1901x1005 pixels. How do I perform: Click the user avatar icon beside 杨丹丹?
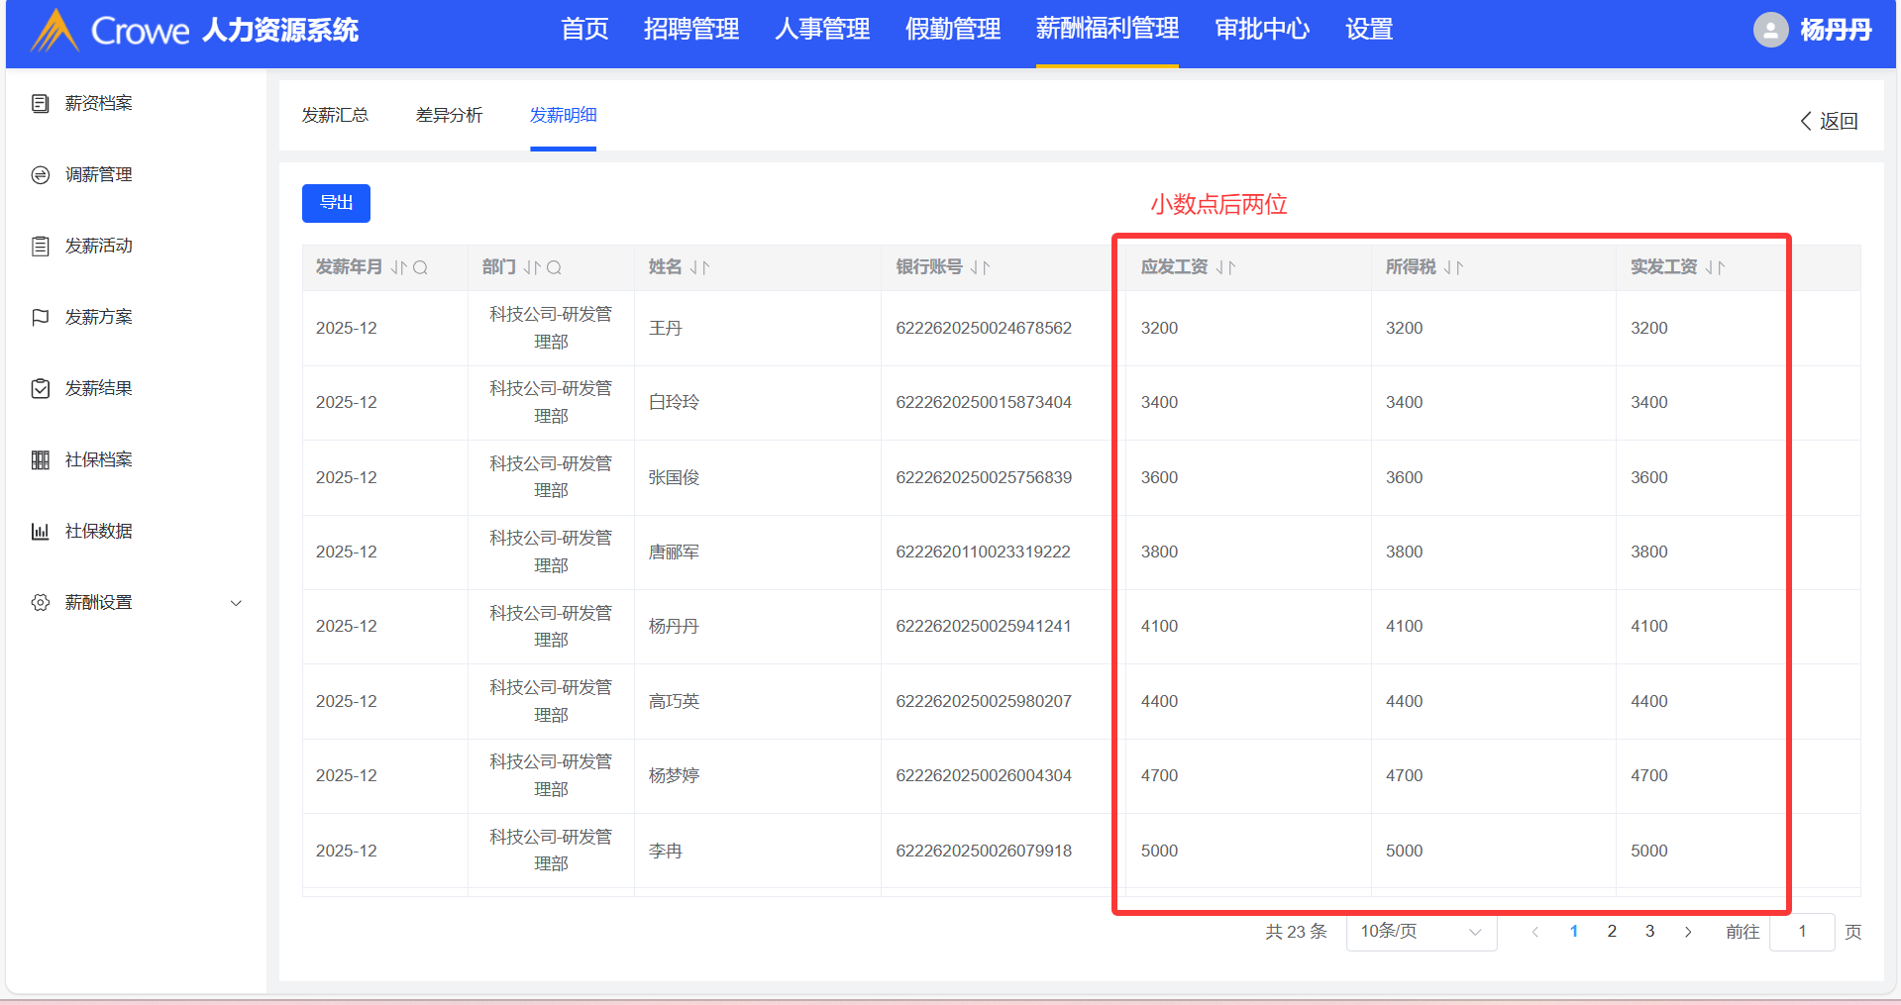(1770, 30)
